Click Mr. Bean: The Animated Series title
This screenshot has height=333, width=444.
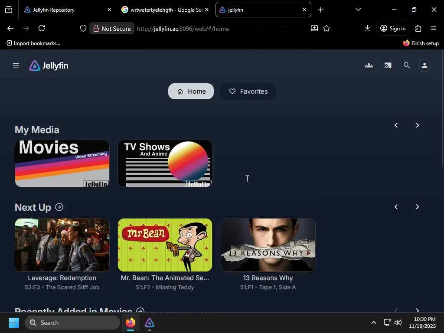point(165,278)
